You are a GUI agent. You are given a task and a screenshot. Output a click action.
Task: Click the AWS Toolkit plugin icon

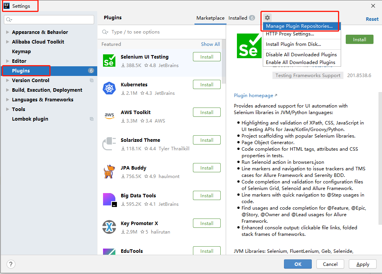[x=109, y=116]
